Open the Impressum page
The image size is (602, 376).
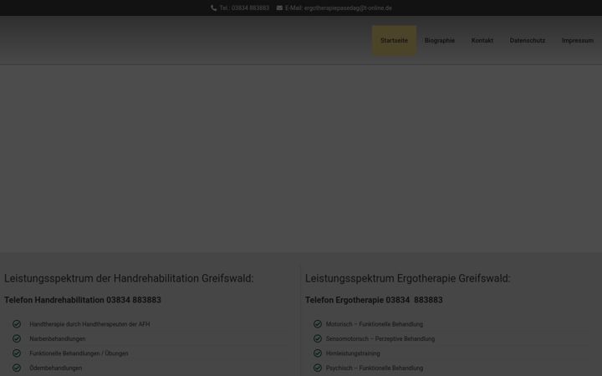tap(578, 41)
